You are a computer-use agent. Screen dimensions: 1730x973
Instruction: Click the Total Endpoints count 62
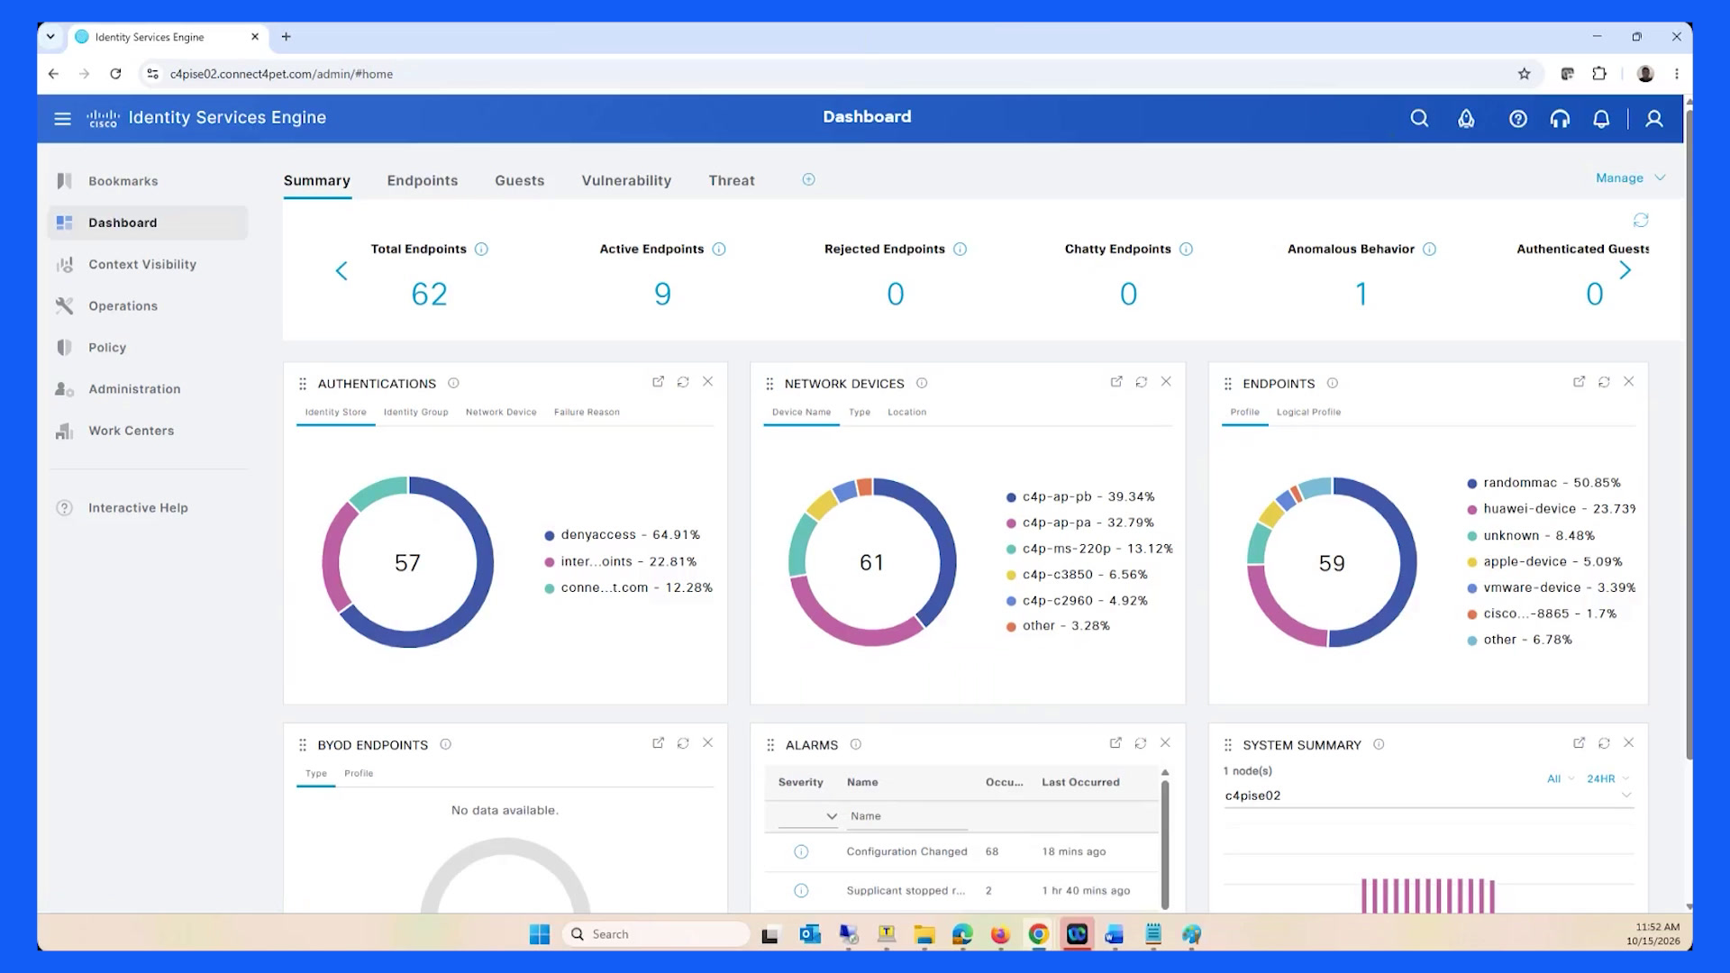pos(429,294)
